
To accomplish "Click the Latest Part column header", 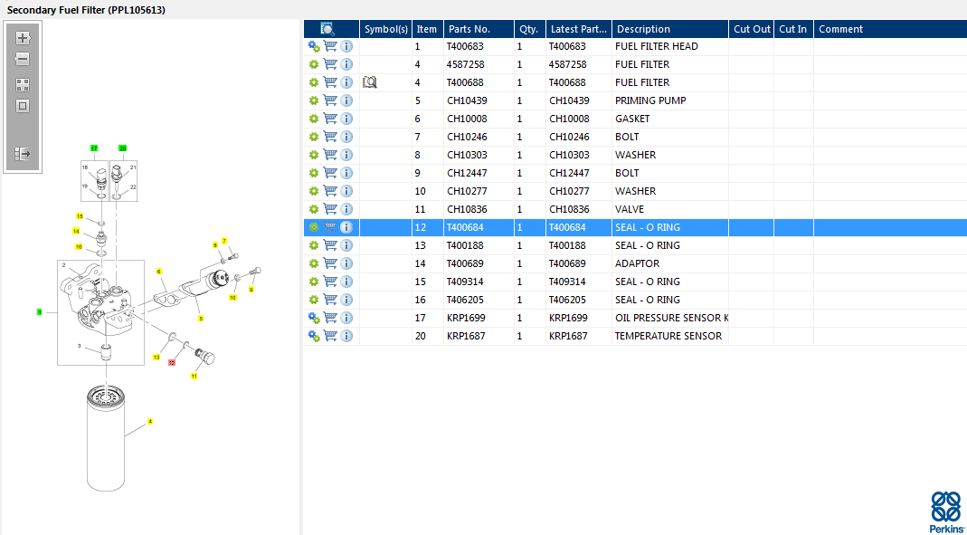I will tap(579, 29).
